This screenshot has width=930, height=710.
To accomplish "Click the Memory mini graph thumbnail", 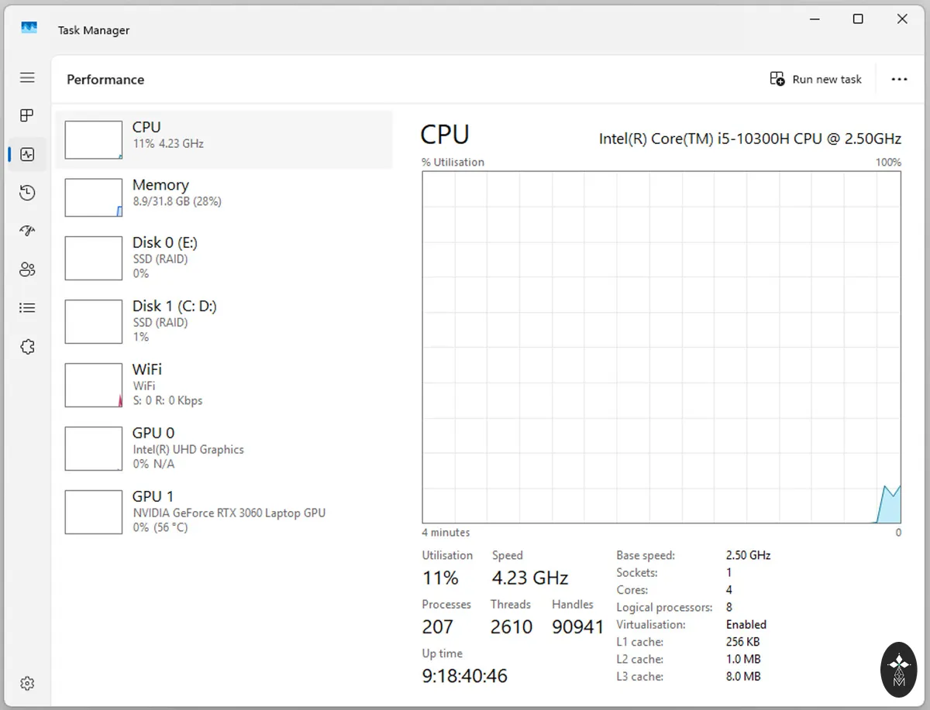I will (x=94, y=197).
